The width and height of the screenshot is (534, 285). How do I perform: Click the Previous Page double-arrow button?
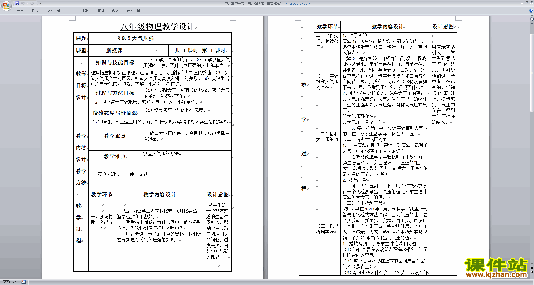pos(532,268)
